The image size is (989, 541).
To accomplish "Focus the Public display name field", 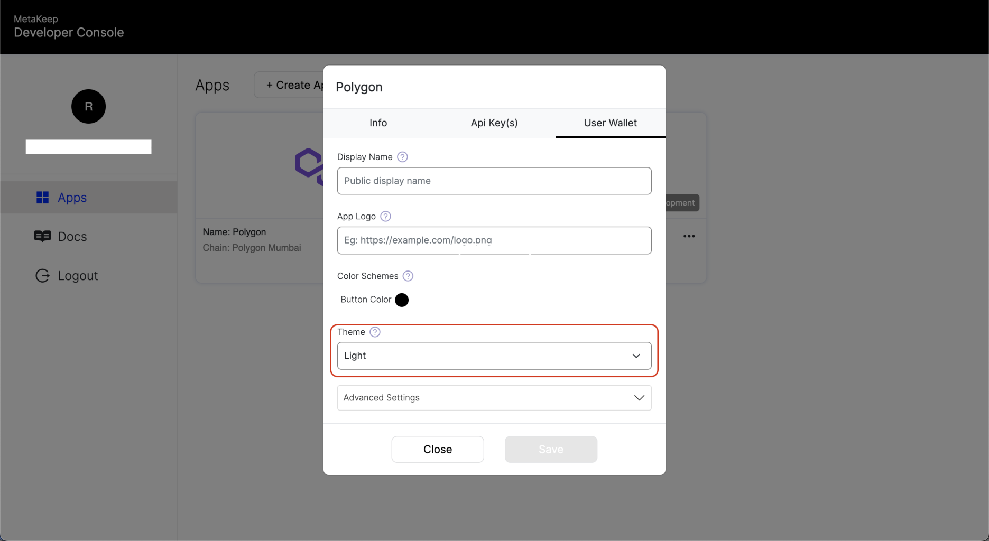I will tap(494, 181).
